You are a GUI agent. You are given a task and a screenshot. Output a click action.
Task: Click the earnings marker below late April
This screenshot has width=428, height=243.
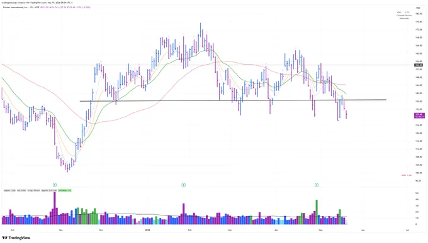[317, 185]
